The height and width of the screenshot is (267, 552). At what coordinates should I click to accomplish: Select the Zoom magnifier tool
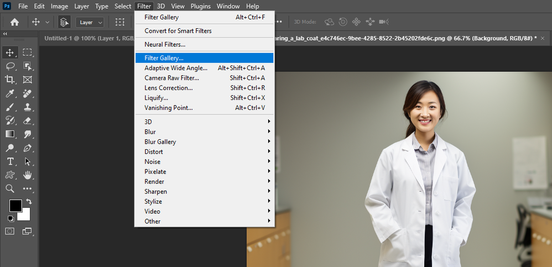pos(10,189)
